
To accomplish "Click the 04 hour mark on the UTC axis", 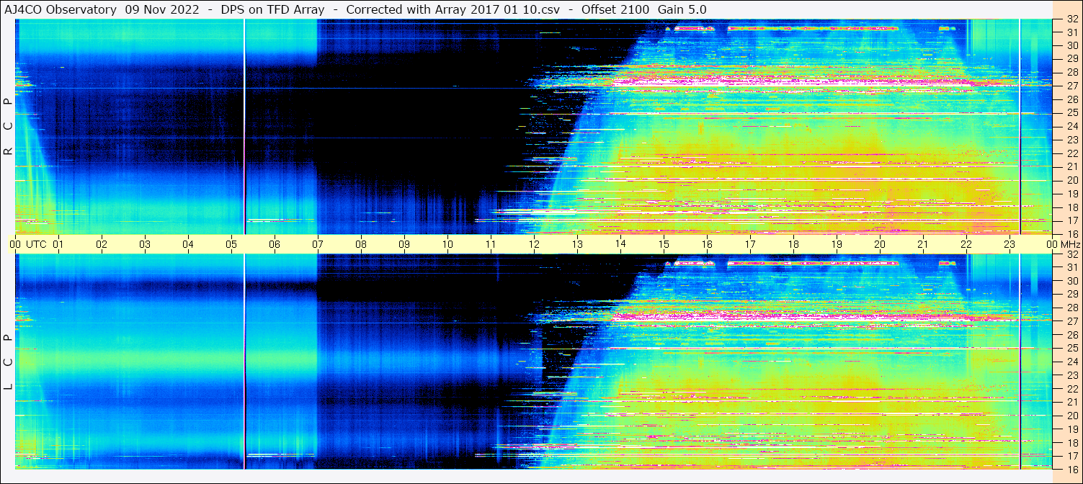I will point(188,244).
